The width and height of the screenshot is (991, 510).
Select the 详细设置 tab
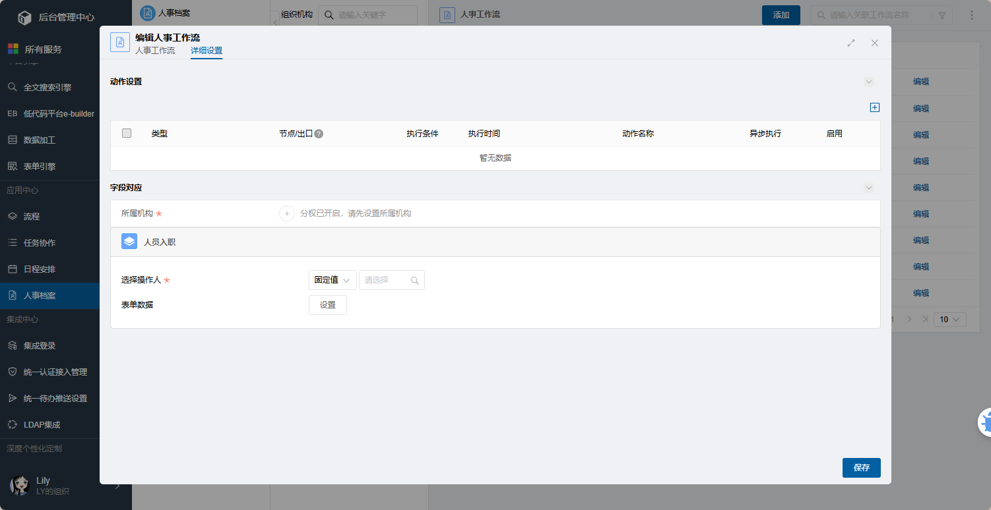[207, 51]
